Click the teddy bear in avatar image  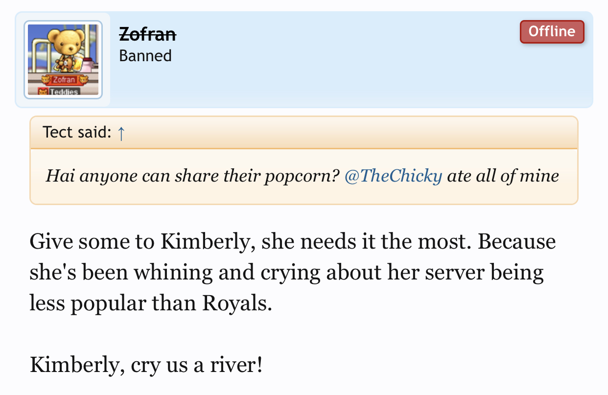pos(64,48)
